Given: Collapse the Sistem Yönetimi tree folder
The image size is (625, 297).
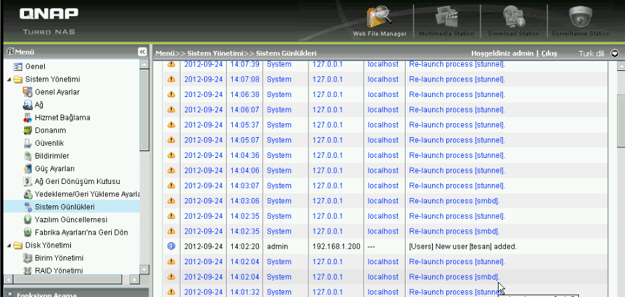Looking at the screenshot, I should click(x=9, y=80).
